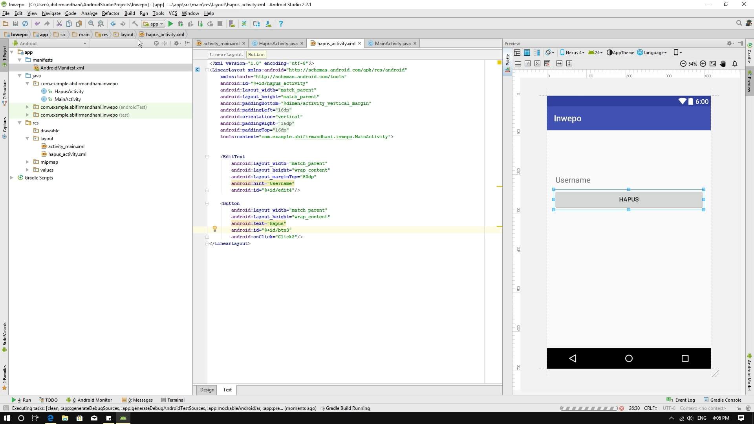Toggle blueprint view mode in Preview

pos(527,53)
